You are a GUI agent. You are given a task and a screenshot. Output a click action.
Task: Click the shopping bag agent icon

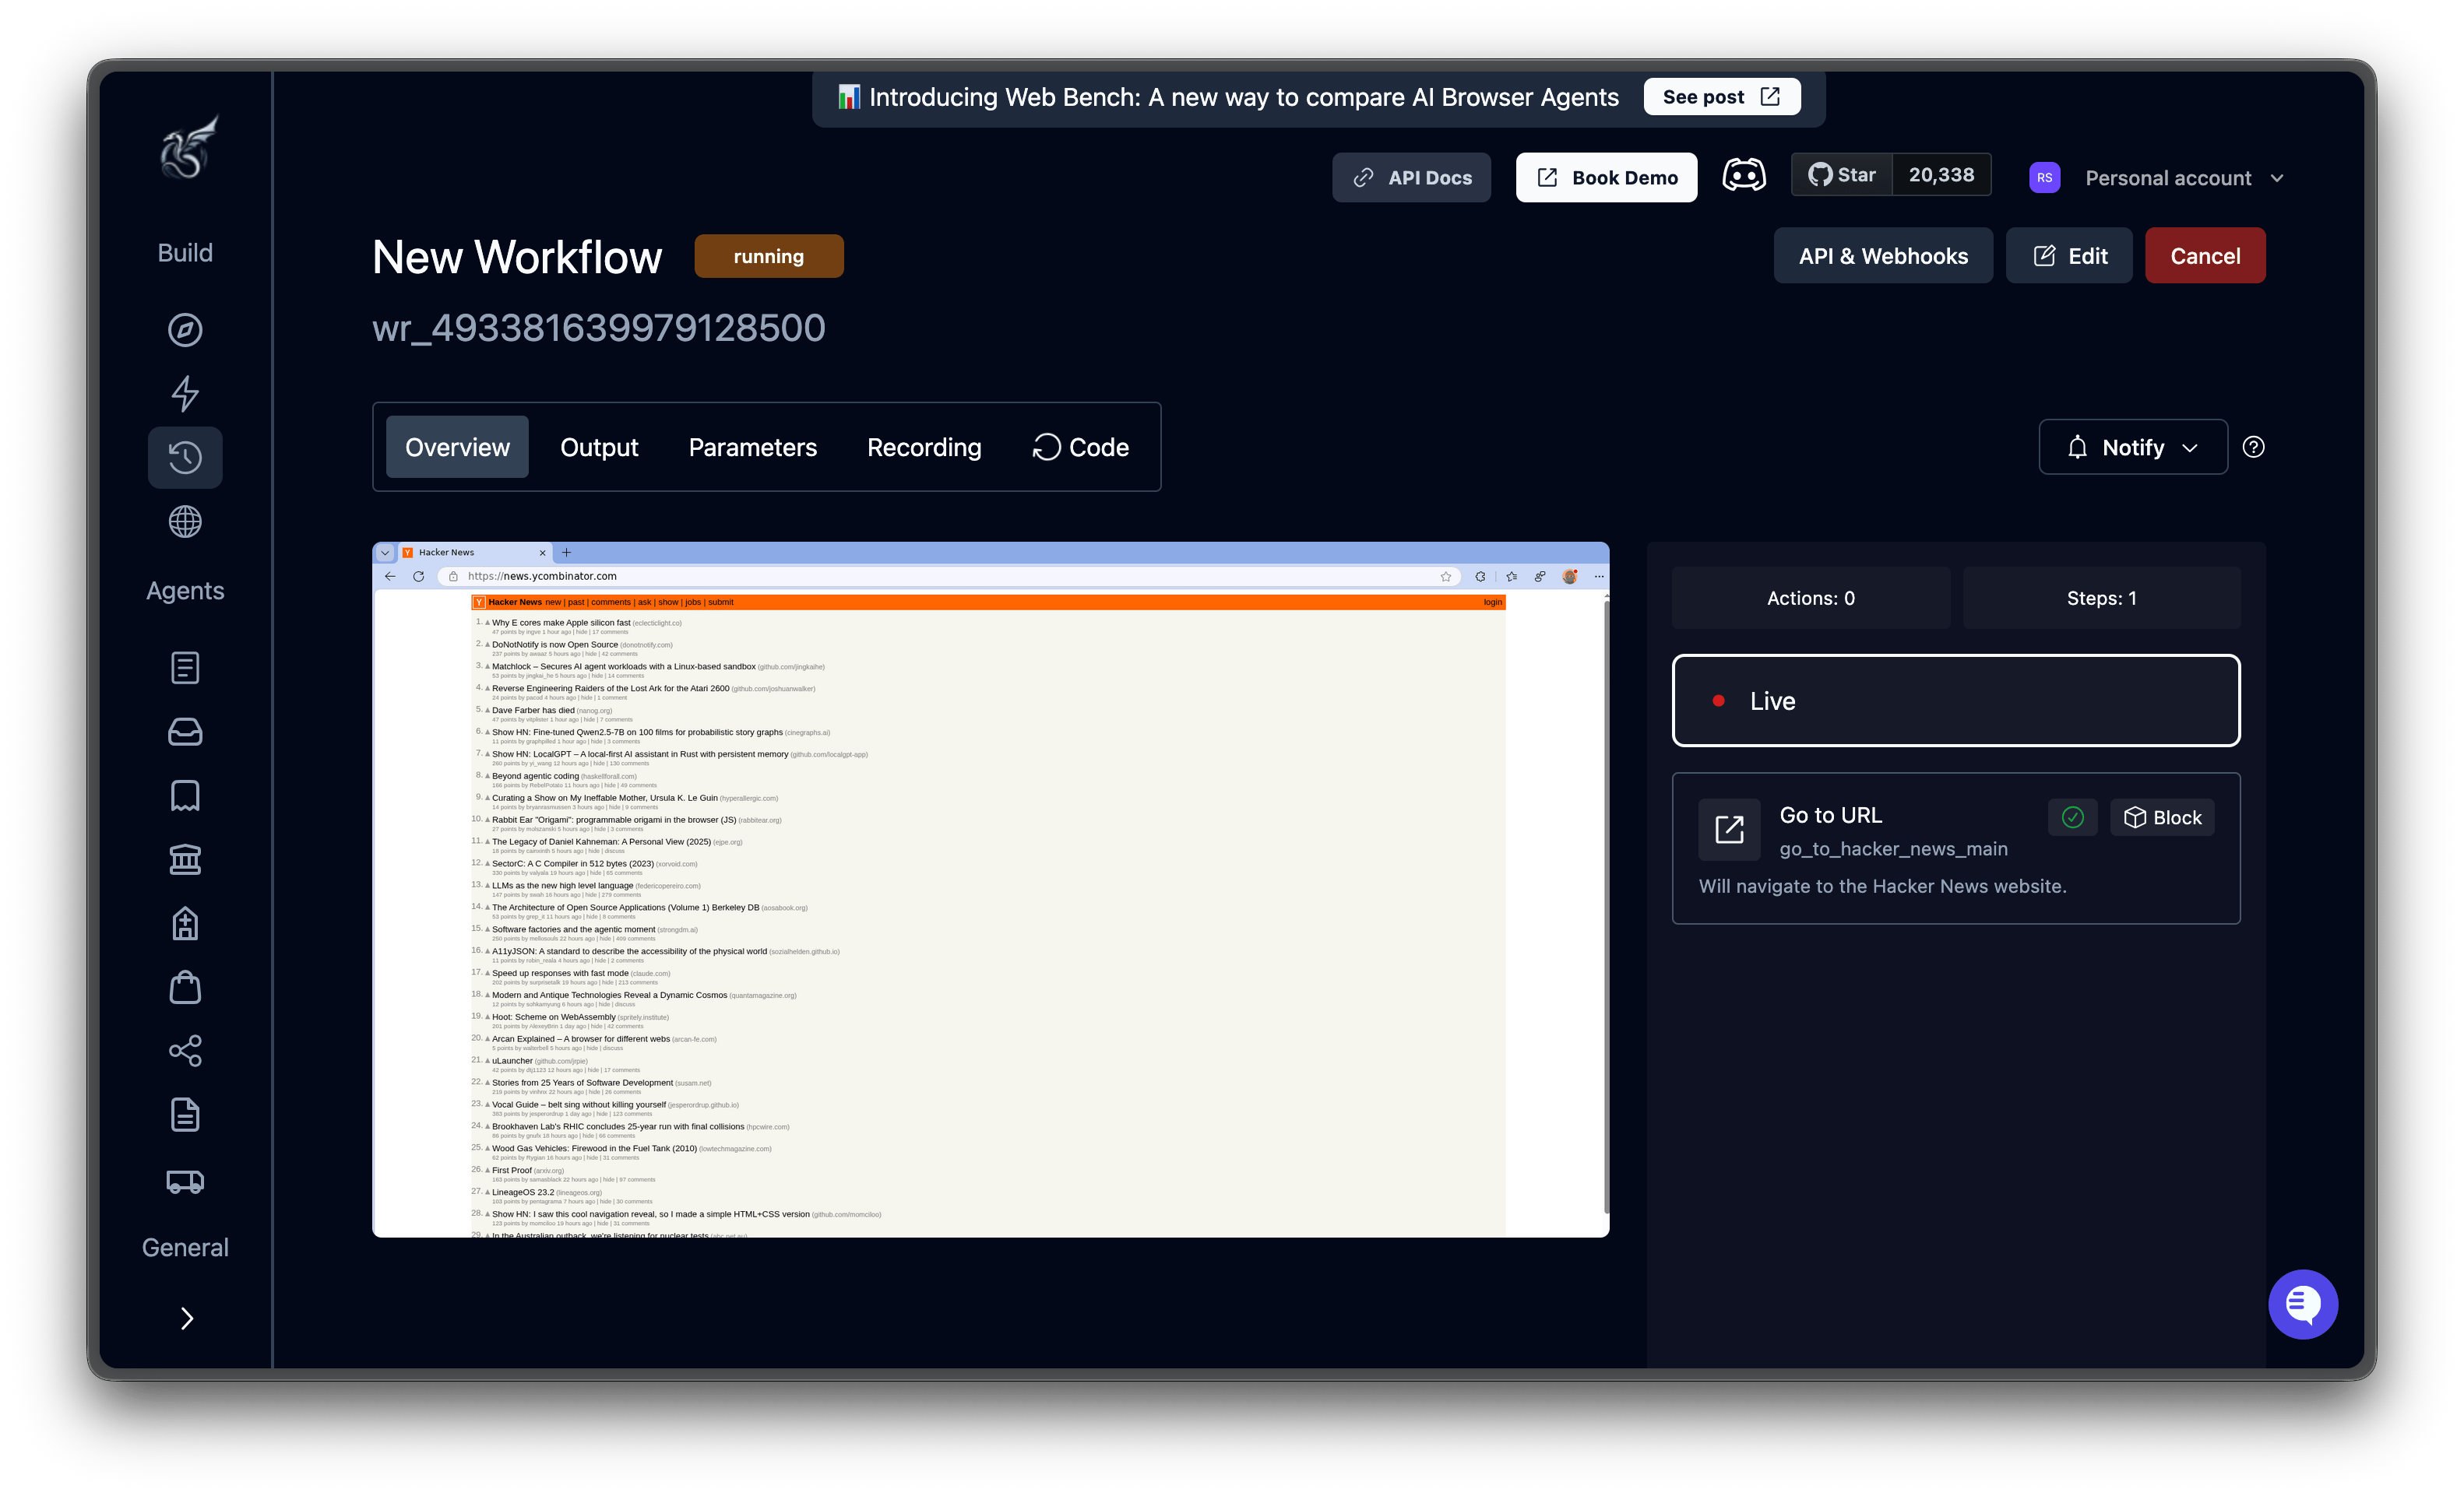pyautogui.click(x=185, y=987)
